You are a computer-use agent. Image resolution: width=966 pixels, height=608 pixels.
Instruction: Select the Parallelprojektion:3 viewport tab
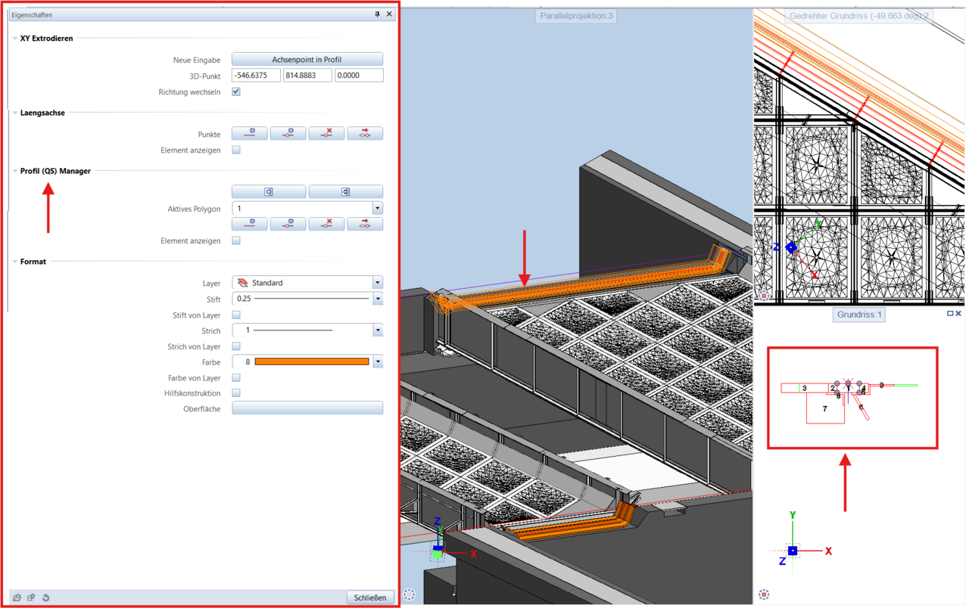click(576, 16)
